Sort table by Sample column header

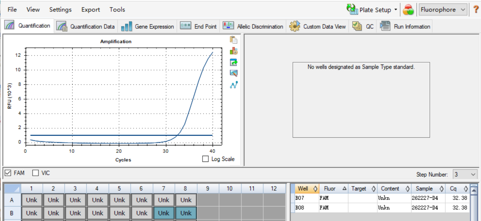428,189
